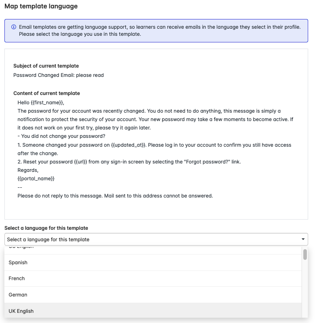317x323 pixels.
Task: Choose the partially visible US English option
Action: (21, 247)
